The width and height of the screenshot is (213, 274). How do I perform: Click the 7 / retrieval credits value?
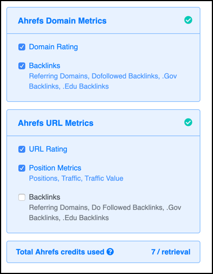[x=171, y=252]
